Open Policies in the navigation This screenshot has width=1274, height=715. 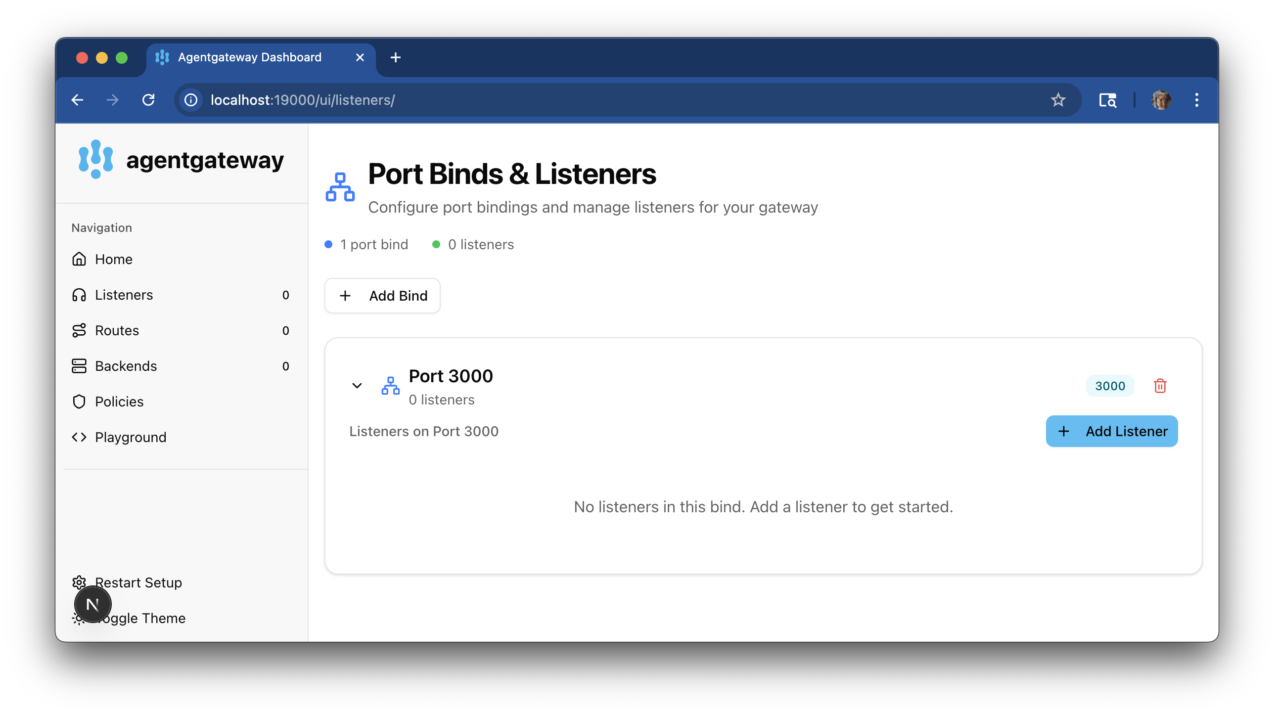[x=182, y=402]
